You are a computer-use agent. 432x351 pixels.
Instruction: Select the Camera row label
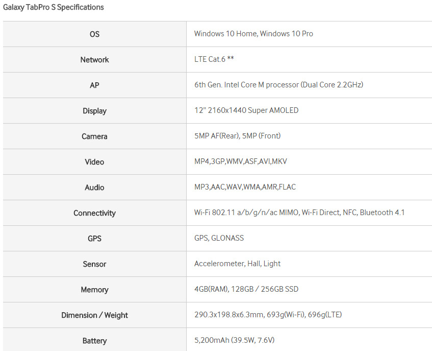point(94,136)
